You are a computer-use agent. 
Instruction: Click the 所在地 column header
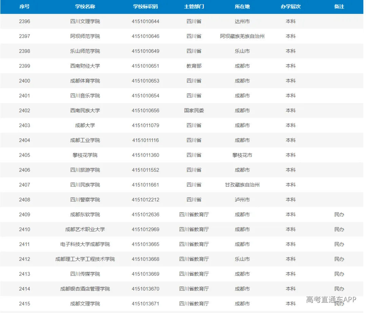pyautogui.click(x=242, y=6)
